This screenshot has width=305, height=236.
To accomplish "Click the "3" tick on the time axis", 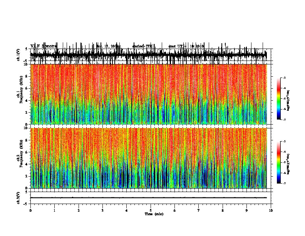I will pos(102,210).
